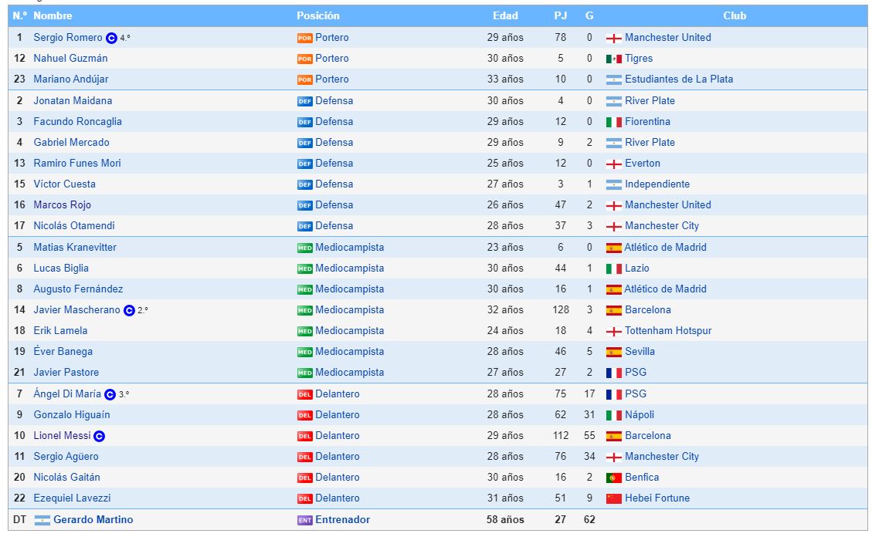Open River Plate link in Gabriel Mercado row
872x537 pixels.
650,143
